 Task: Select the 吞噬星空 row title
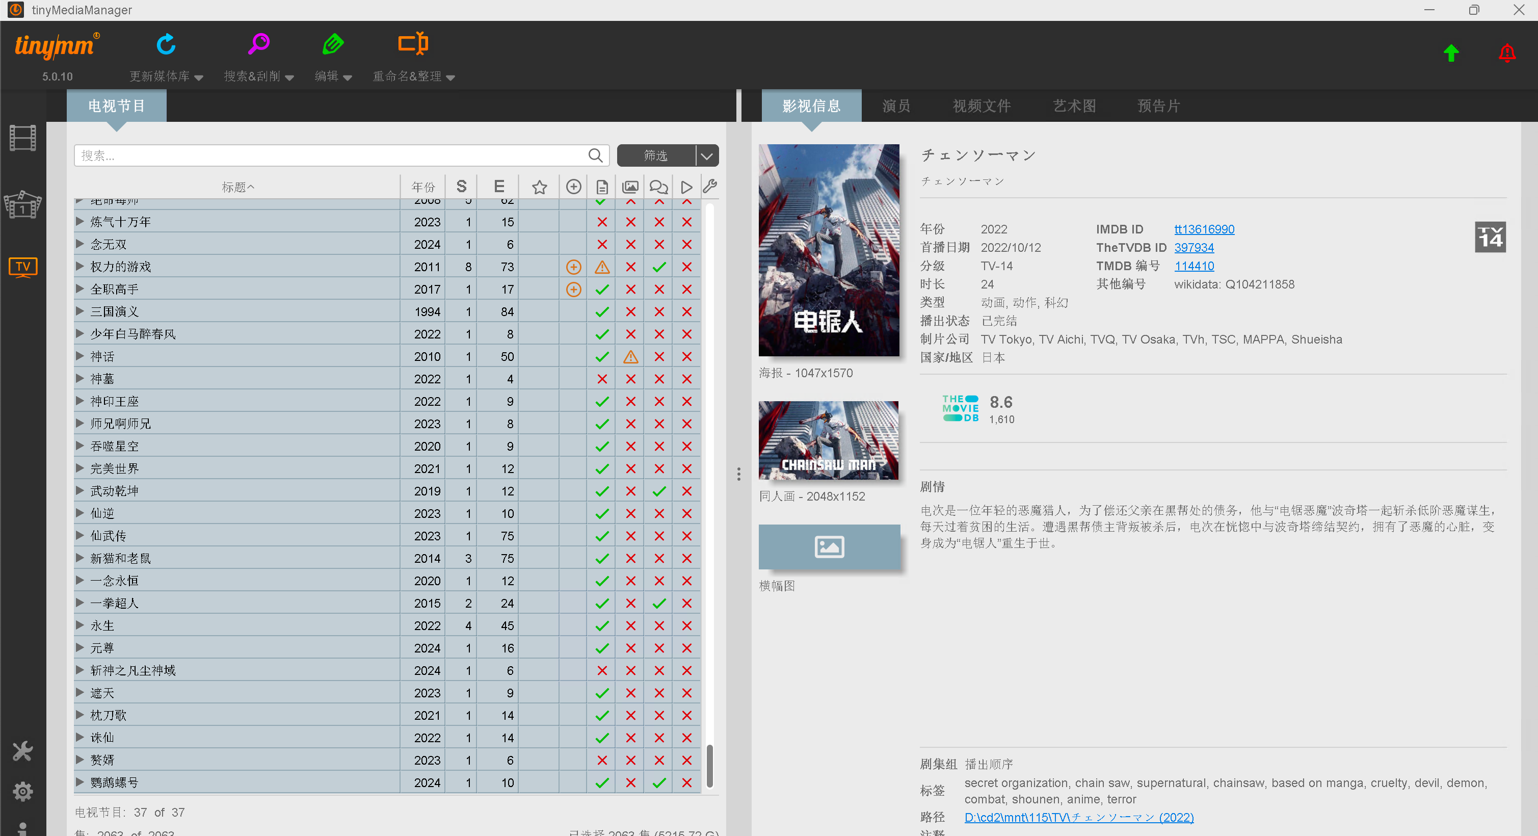[x=114, y=446]
